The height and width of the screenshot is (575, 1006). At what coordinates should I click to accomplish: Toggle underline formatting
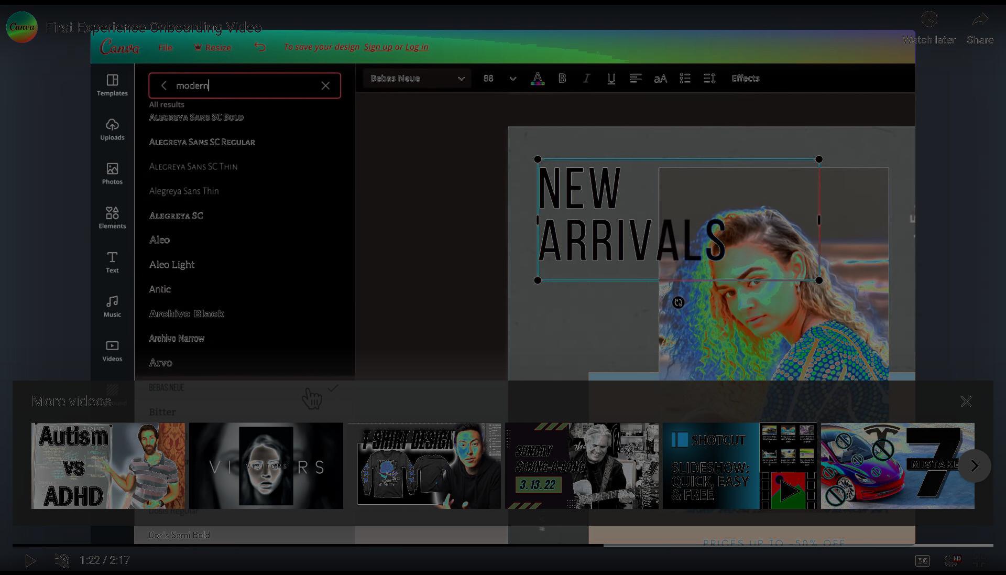tap(611, 79)
